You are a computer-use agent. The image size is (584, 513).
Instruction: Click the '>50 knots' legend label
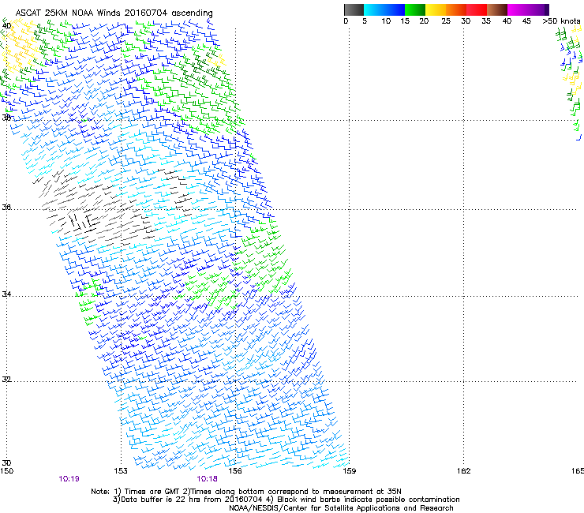[561, 21]
